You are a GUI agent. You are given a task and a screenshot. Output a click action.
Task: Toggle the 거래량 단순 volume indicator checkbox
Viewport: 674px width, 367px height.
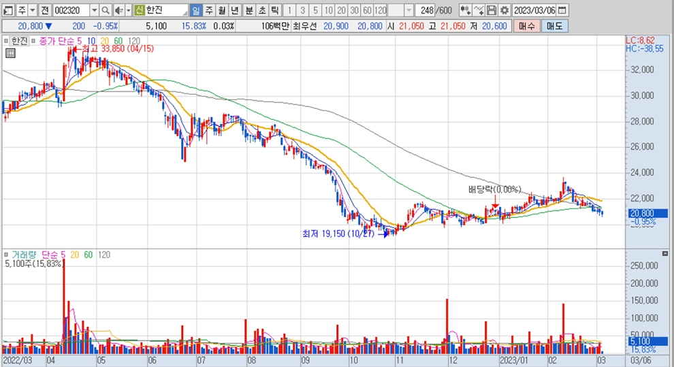coord(6,255)
